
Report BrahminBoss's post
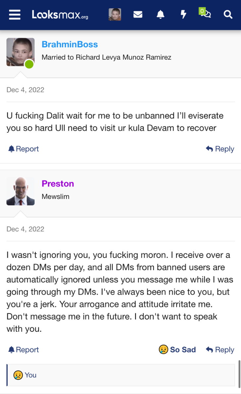[24, 149]
